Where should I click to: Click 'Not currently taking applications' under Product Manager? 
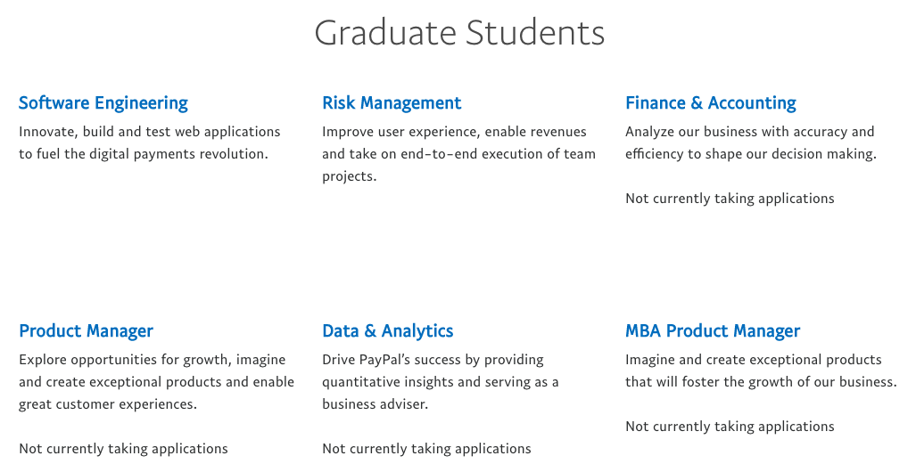(x=123, y=449)
